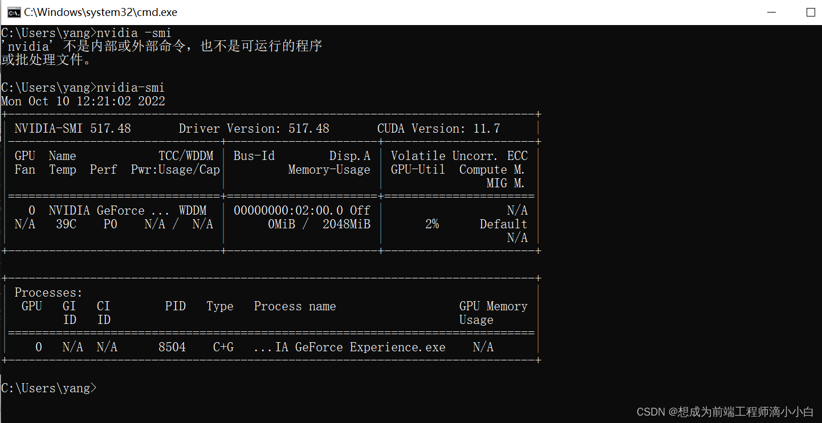Click the 'Compute M.' header
Viewport: 822px width, 423px height.
coord(493,170)
